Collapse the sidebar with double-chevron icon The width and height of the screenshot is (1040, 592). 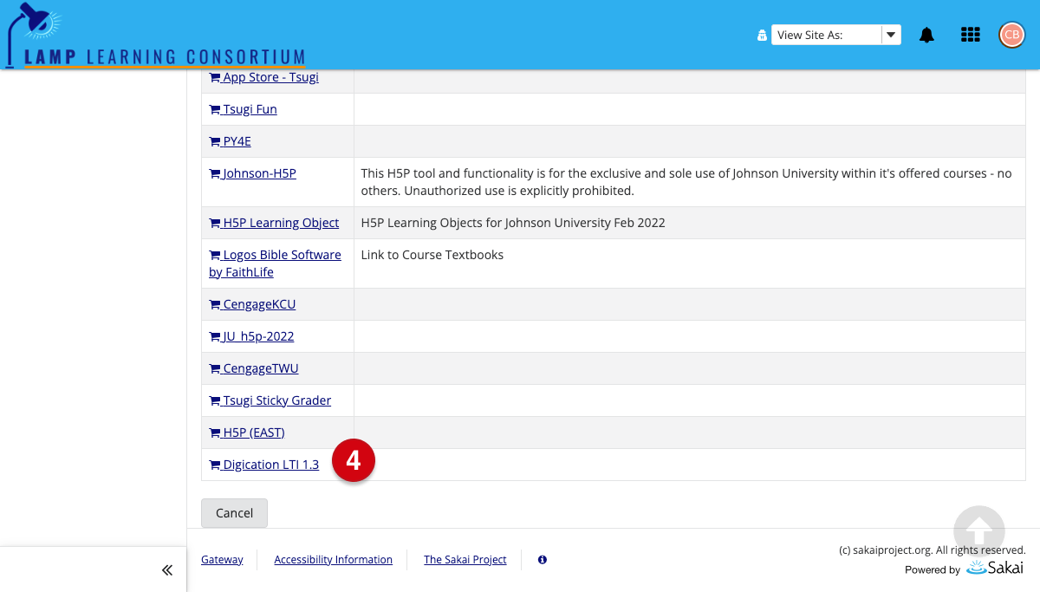click(x=167, y=570)
